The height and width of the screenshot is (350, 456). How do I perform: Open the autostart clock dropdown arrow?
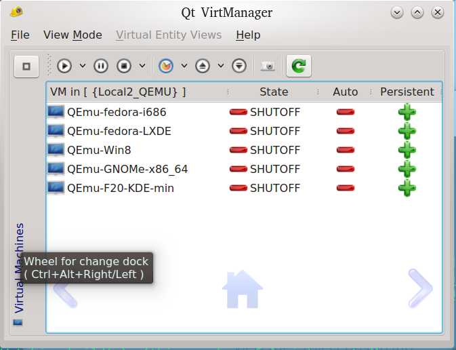tap(184, 66)
